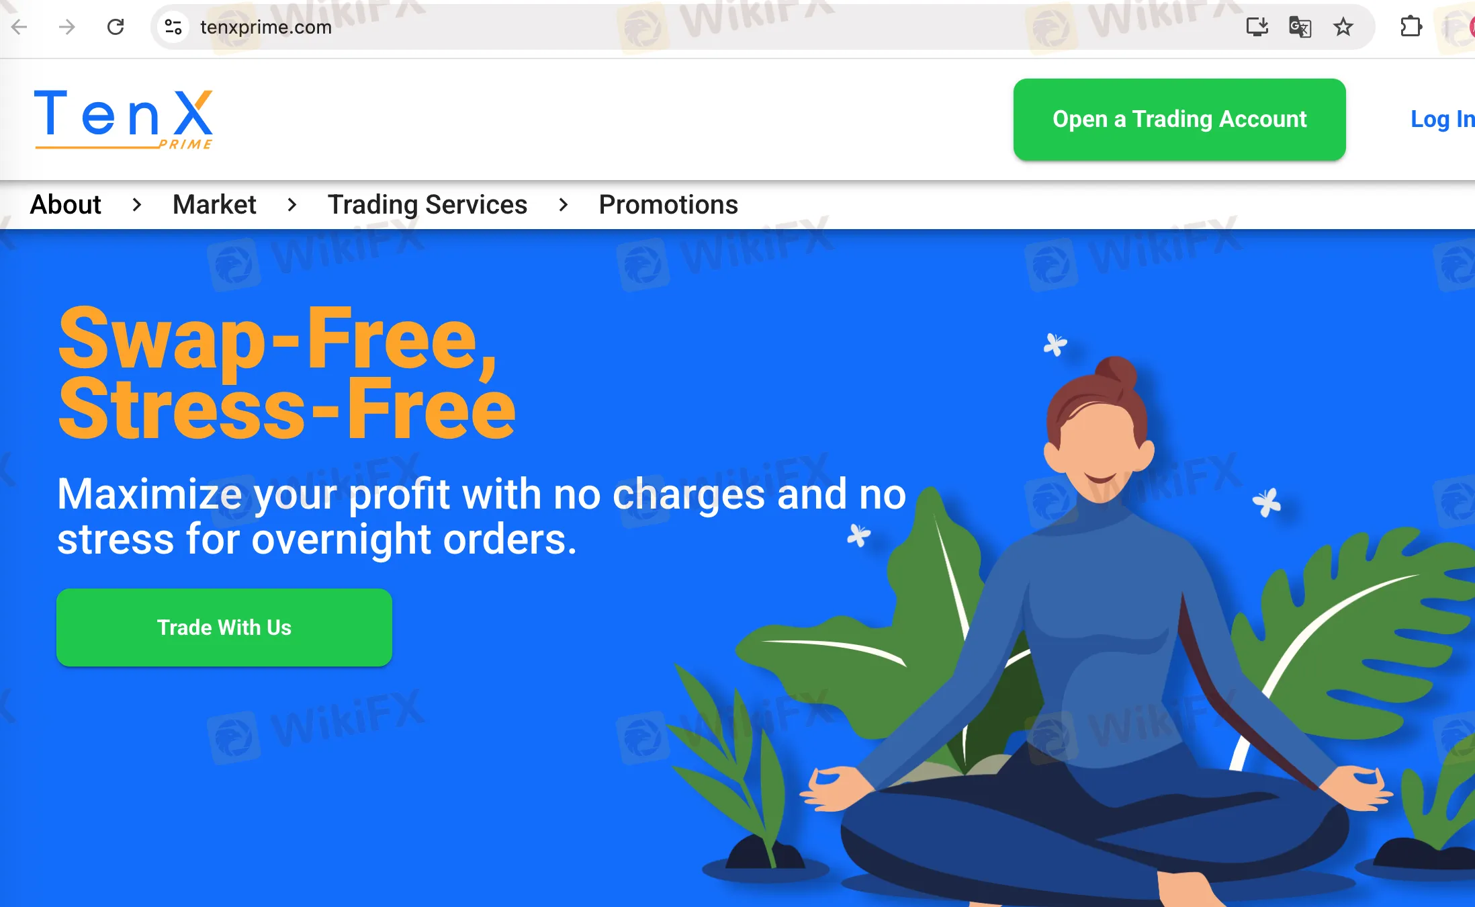Reload the tenxprime.com page

coord(116,27)
